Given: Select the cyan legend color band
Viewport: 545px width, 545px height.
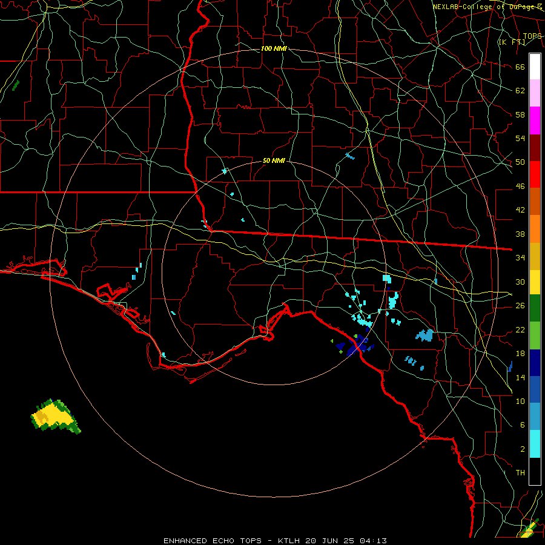Looking at the screenshot, I should coord(535,444).
